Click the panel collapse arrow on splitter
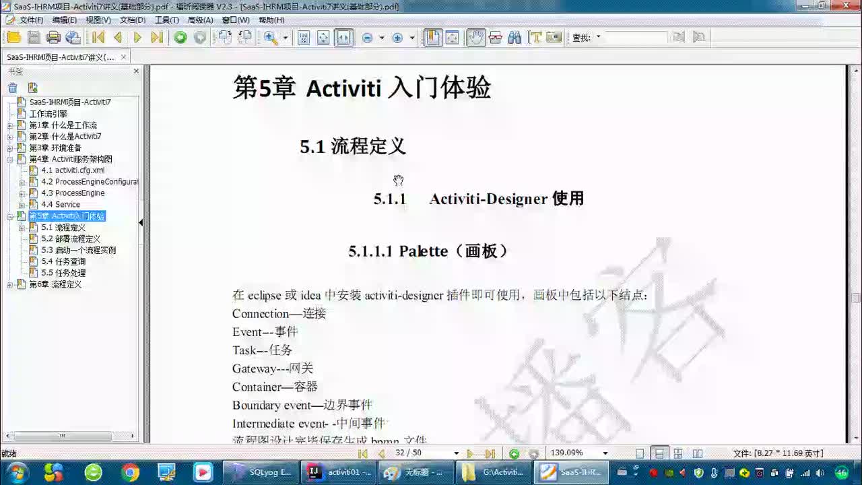Viewport: 862px width, 485px height. click(x=141, y=222)
